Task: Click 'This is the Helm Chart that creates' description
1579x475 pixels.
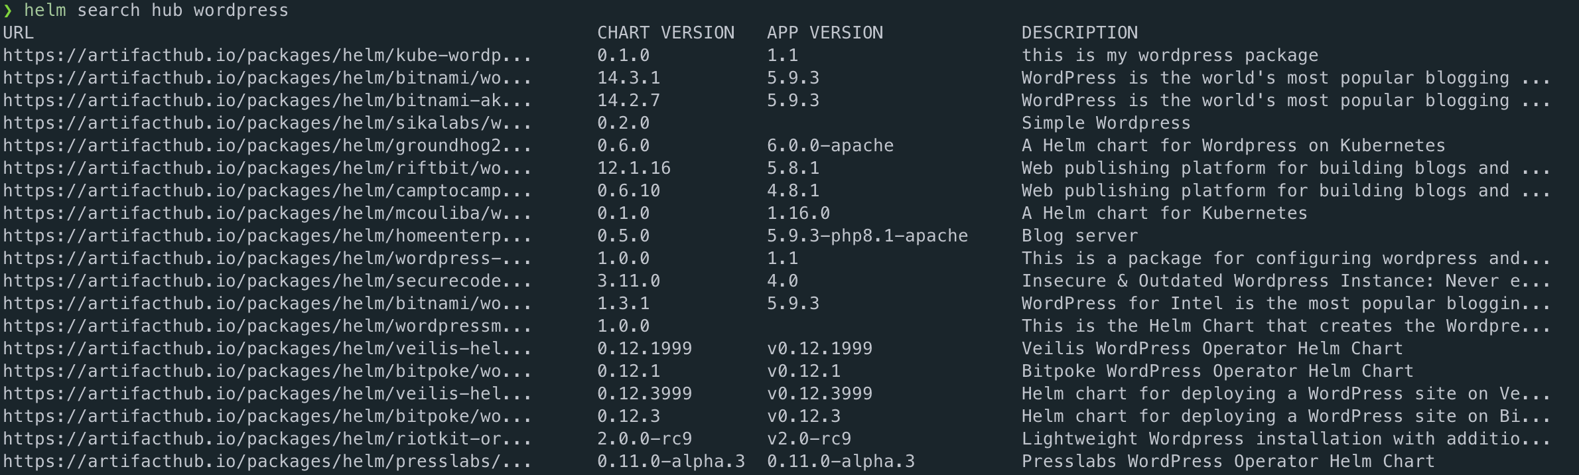Action: 1286,326
